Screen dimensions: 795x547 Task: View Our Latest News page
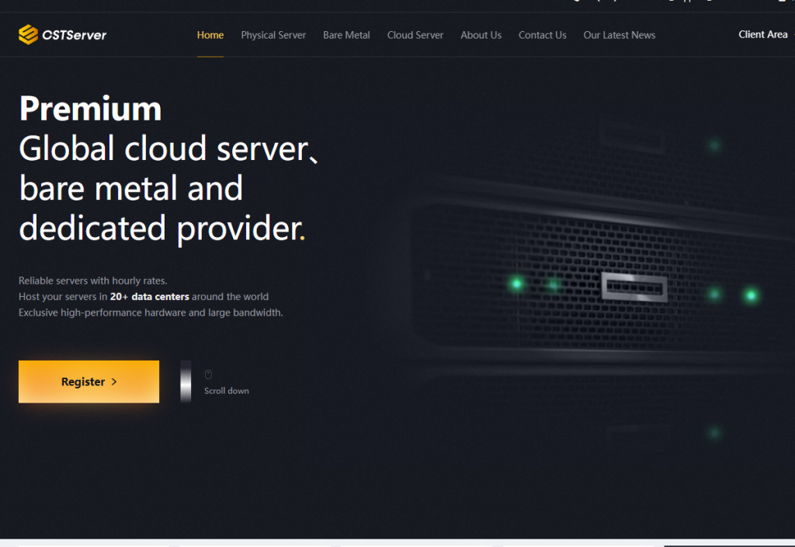(619, 35)
